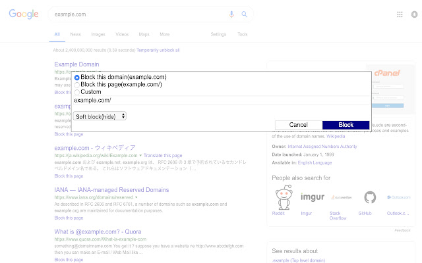This screenshot has width=422, height=263.
Task: Open the English Language link
Action: 315,162
